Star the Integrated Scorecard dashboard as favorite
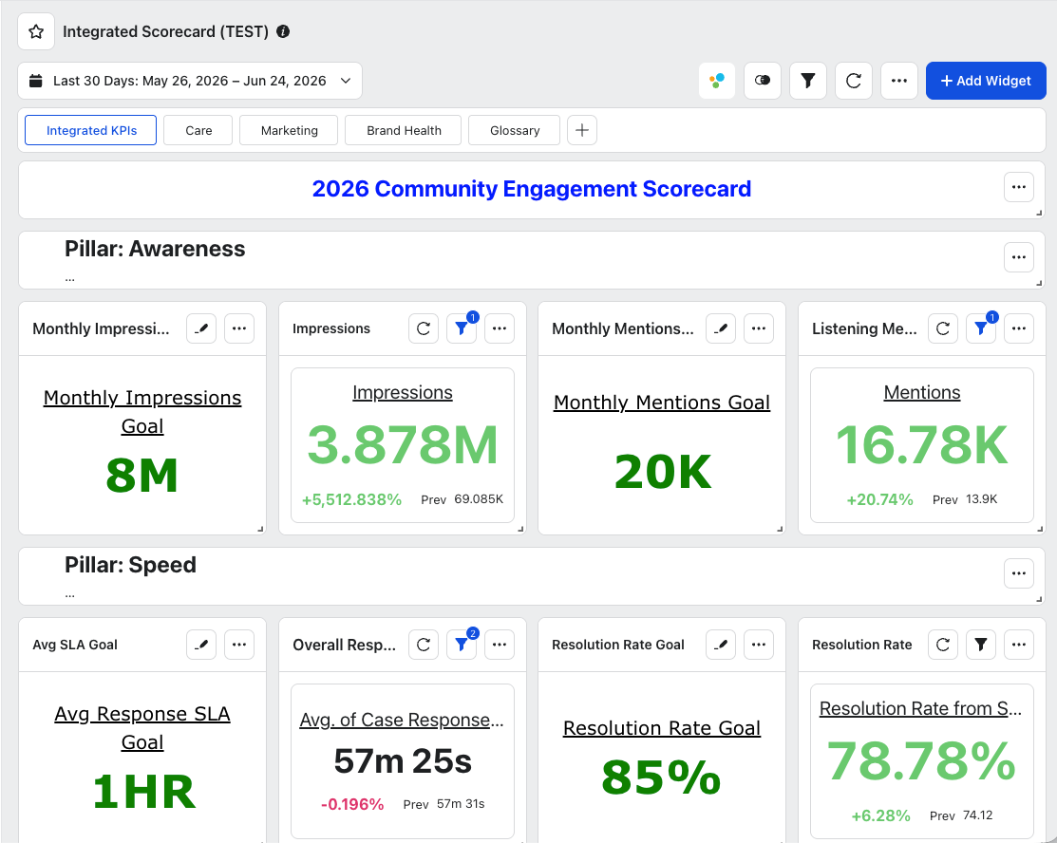The height and width of the screenshot is (843, 1057). (36, 31)
